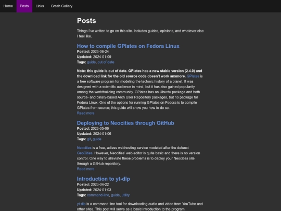Click the 'command-line' tag link

click(98, 195)
